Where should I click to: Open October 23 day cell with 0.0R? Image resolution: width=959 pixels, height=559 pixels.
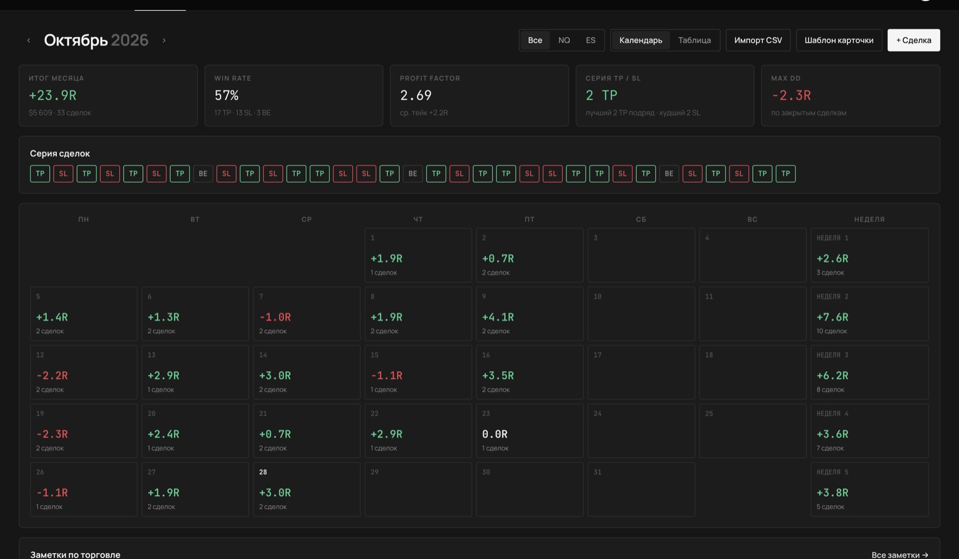tap(530, 431)
